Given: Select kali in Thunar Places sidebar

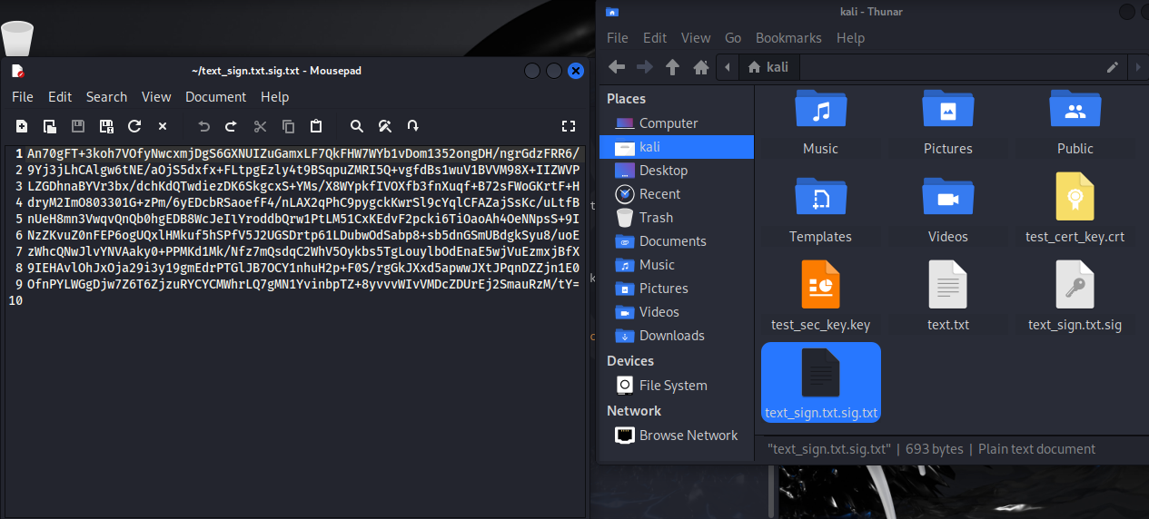Looking at the screenshot, I should pyautogui.click(x=676, y=147).
